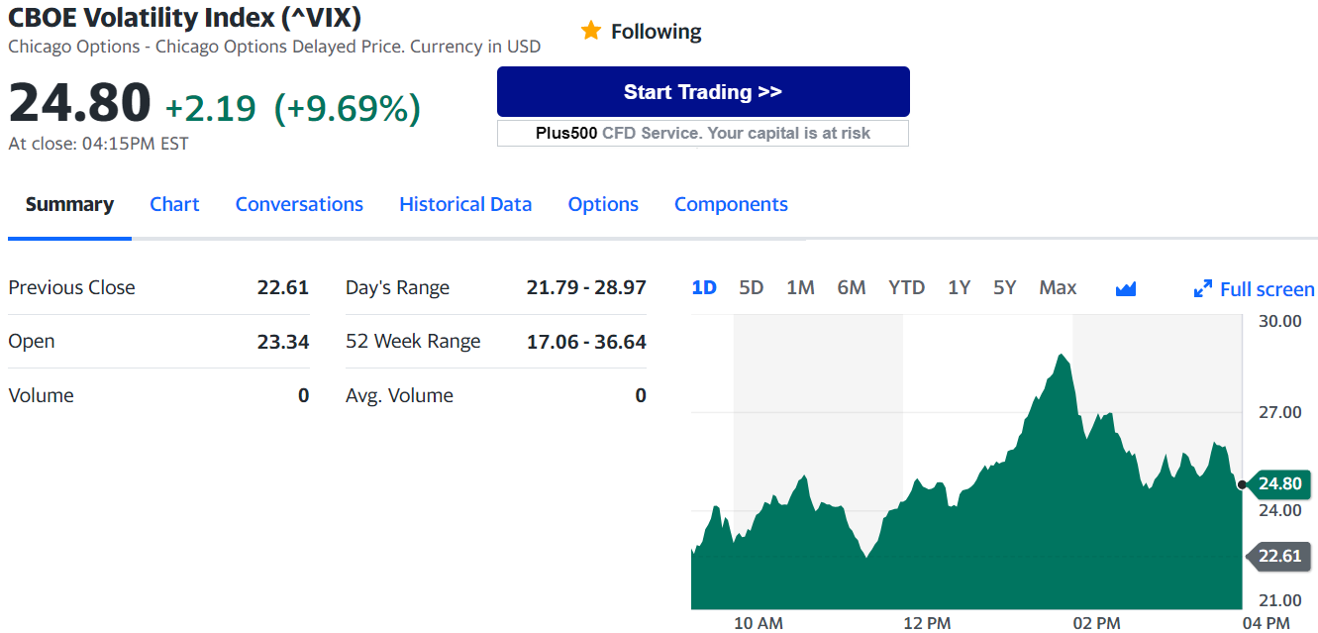Click the Following label text
Viewport: 1318px width, 633px height.
pyautogui.click(x=656, y=32)
